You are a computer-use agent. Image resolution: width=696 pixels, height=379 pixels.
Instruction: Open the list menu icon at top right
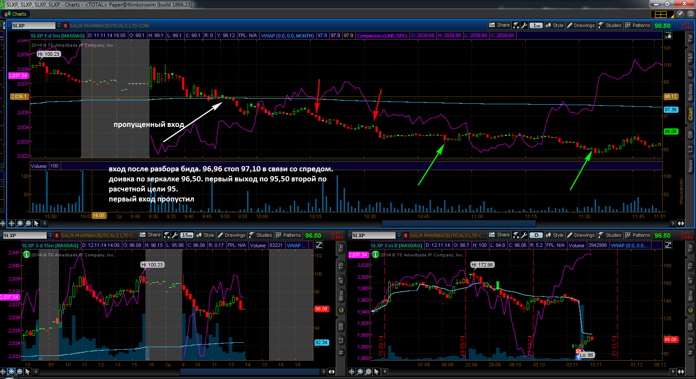coord(691,14)
